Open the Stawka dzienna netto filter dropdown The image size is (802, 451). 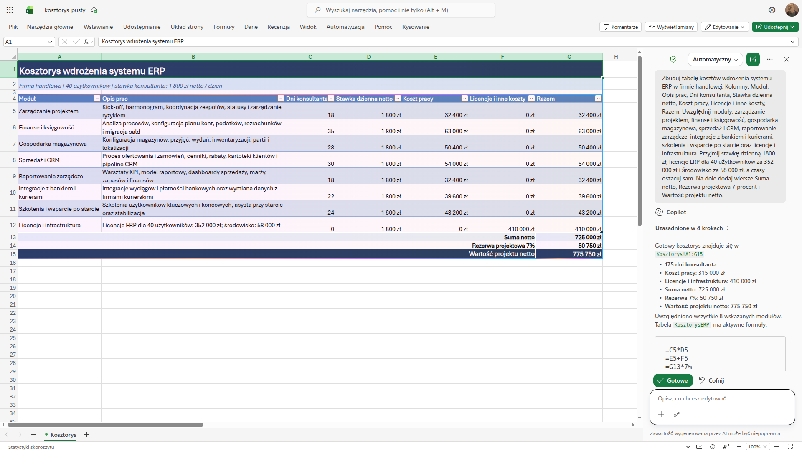pyautogui.click(x=398, y=99)
